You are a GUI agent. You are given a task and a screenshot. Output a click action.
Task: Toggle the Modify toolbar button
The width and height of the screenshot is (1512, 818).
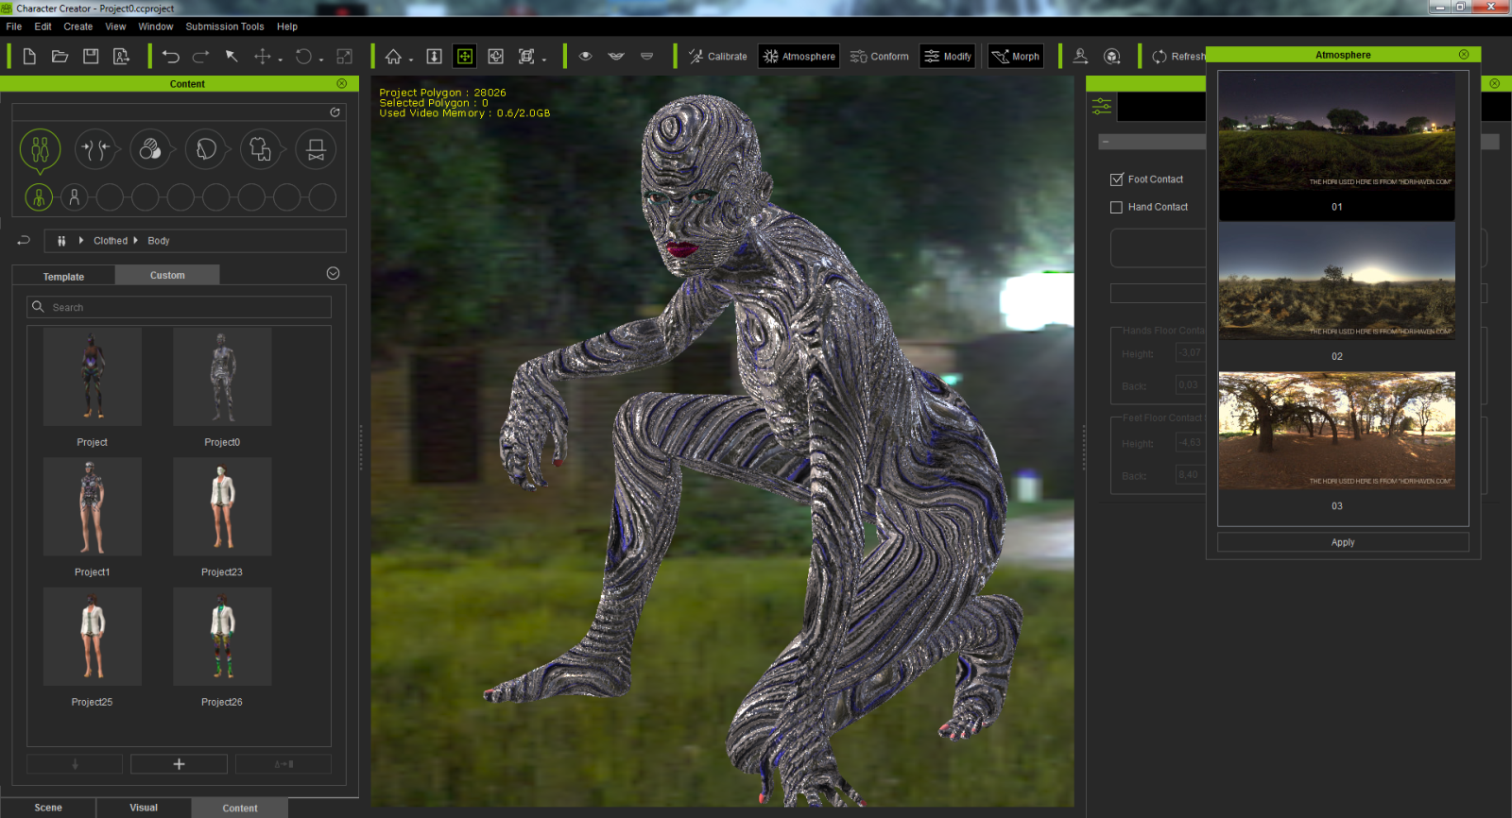948,57
